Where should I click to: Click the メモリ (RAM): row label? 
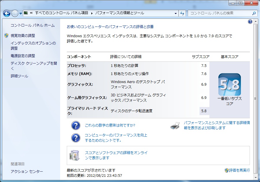pyautogui.click(x=80, y=74)
